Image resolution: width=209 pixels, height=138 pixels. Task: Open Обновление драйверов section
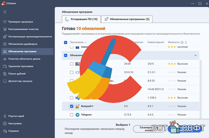pyautogui.click(x=23, y=44)
